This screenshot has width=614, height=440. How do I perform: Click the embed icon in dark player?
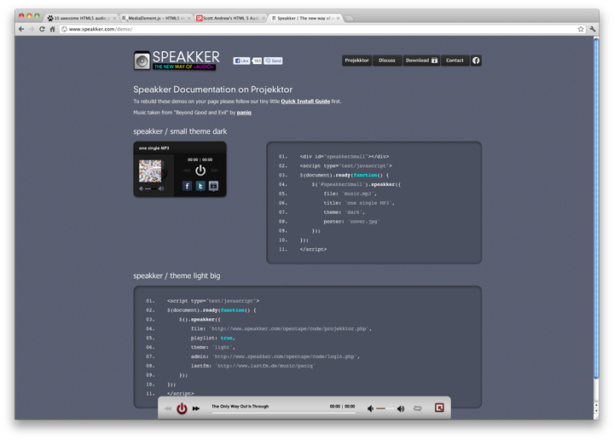[213, 186]
